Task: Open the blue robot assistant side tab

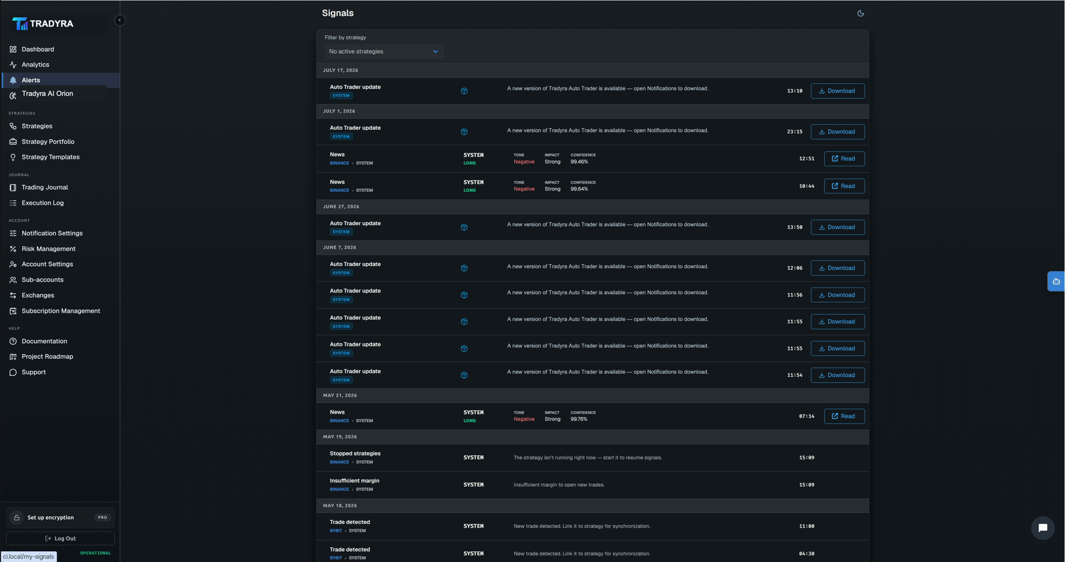Action: tap(1056, 282)
